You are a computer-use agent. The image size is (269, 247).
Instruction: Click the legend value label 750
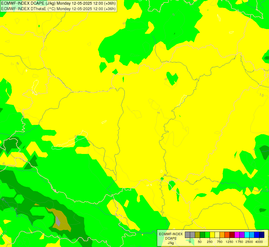click(220, 242)
